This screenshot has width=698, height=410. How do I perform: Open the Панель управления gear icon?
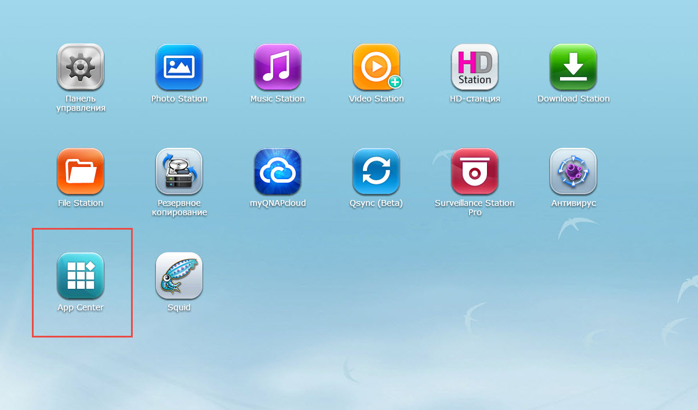pyautogui.click(x=81, y=67)
